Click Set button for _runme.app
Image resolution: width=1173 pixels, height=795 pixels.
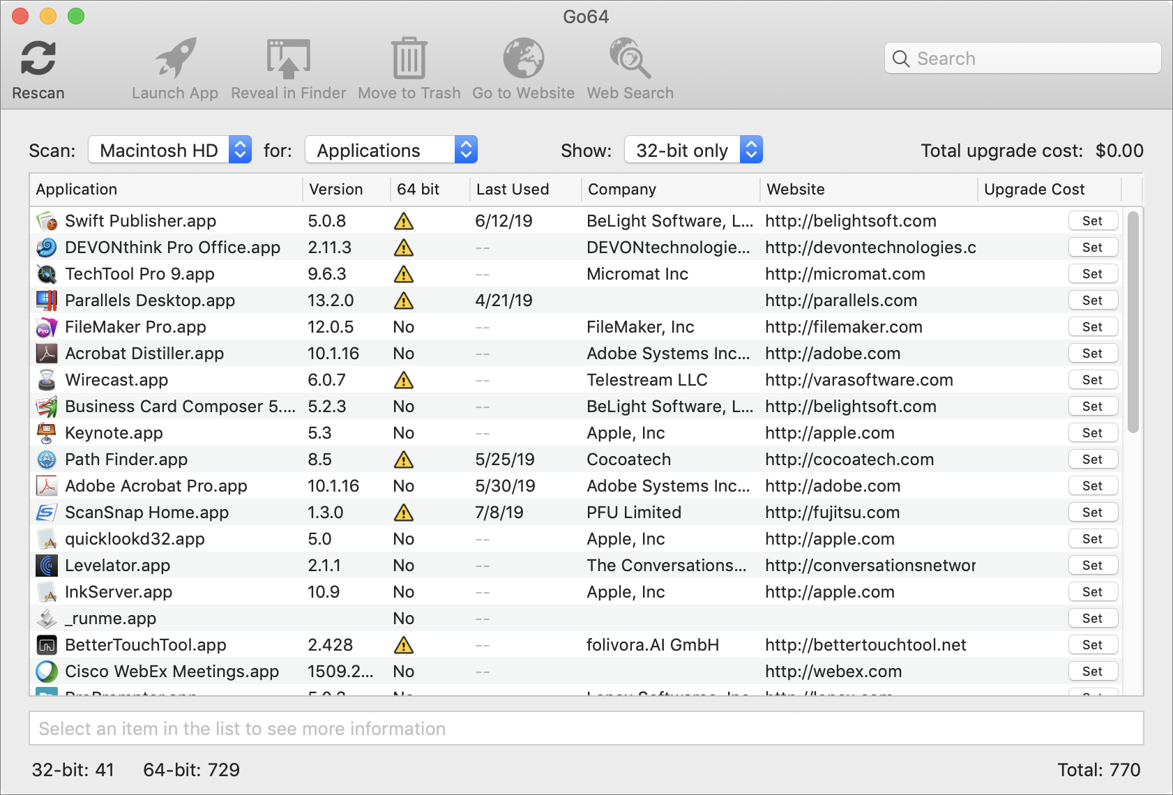[x=1093, y=619]
